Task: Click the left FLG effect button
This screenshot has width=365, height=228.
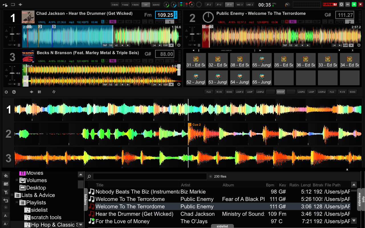Action: click(x=209, y=92)
